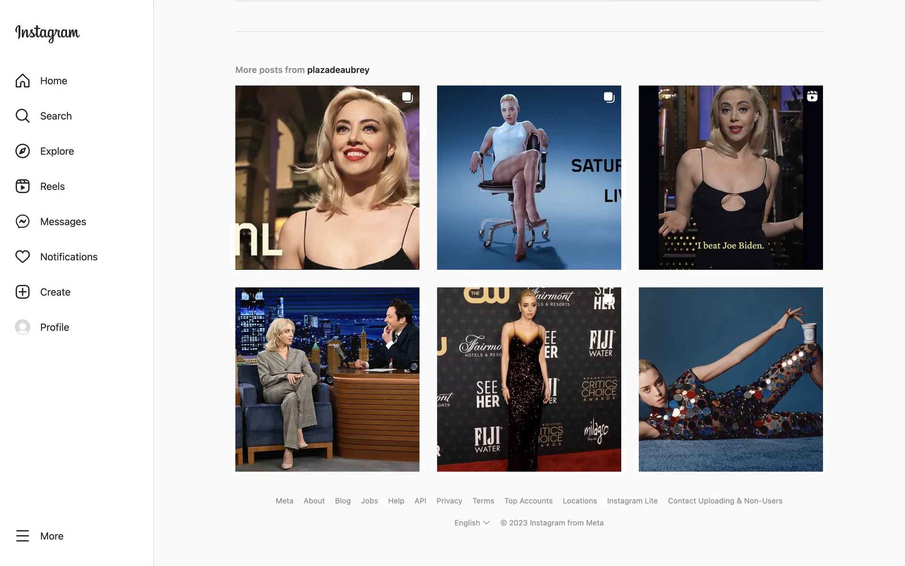Viewport: 905px width, 566px height.
Task: Open the Messages messenger icon
Action: click(x=23, y=221)
